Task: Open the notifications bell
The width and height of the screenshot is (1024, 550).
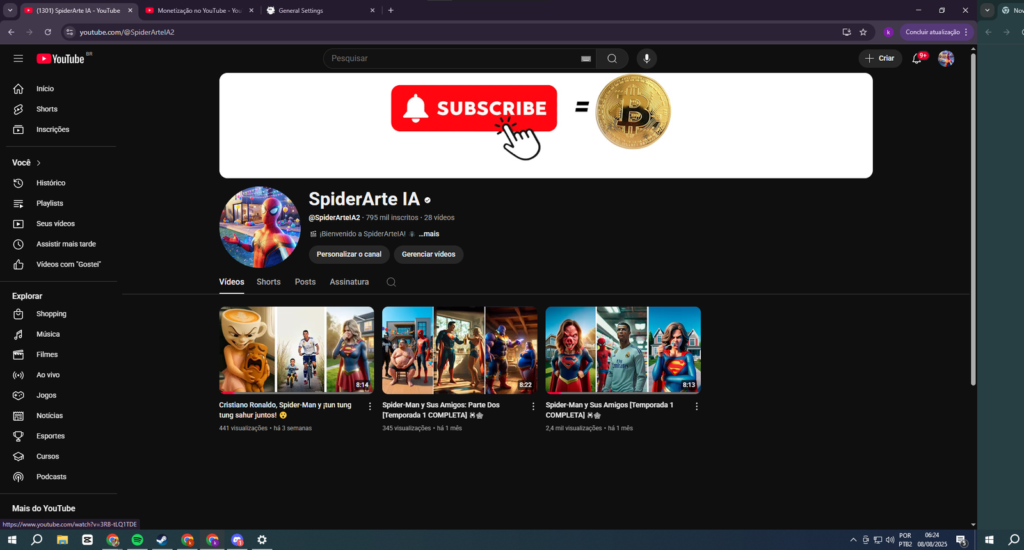Action: [916, 58]
